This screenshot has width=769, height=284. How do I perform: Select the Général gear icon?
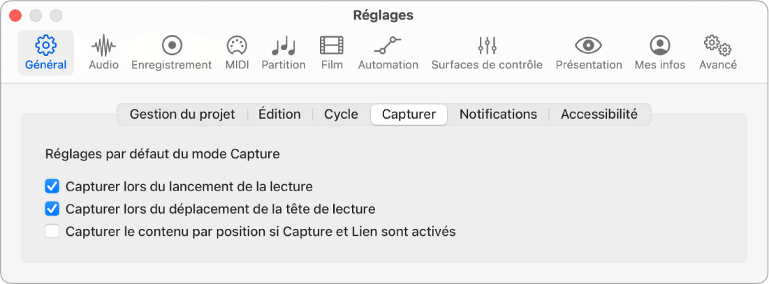pos(45,46)
